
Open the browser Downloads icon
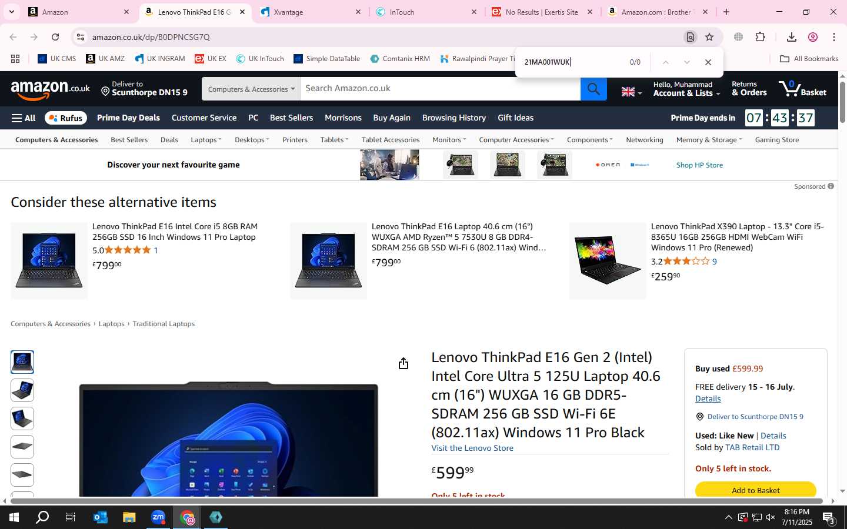tap(792, 37)
